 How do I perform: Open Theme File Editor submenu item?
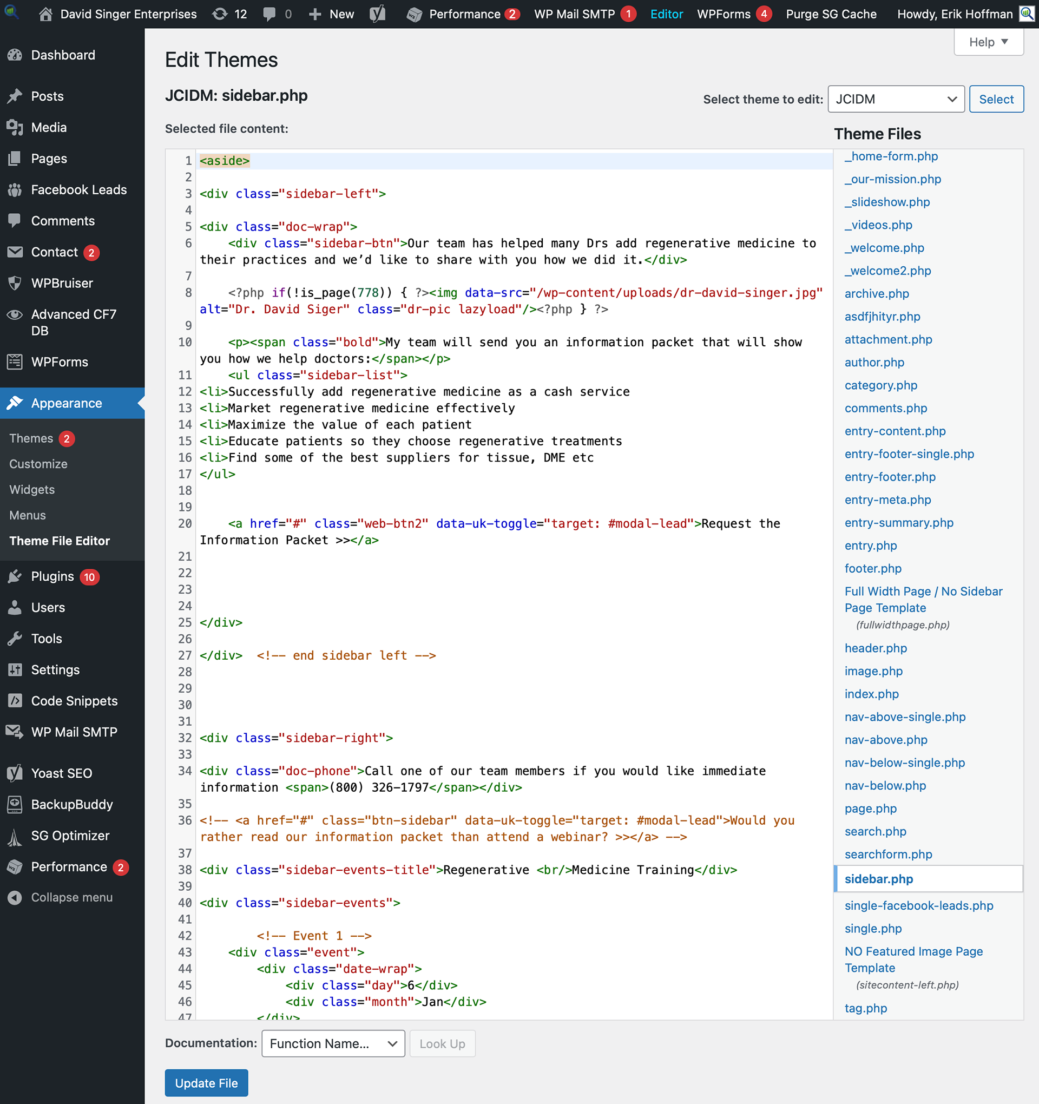pyautogui.click(x=60, y=541)
